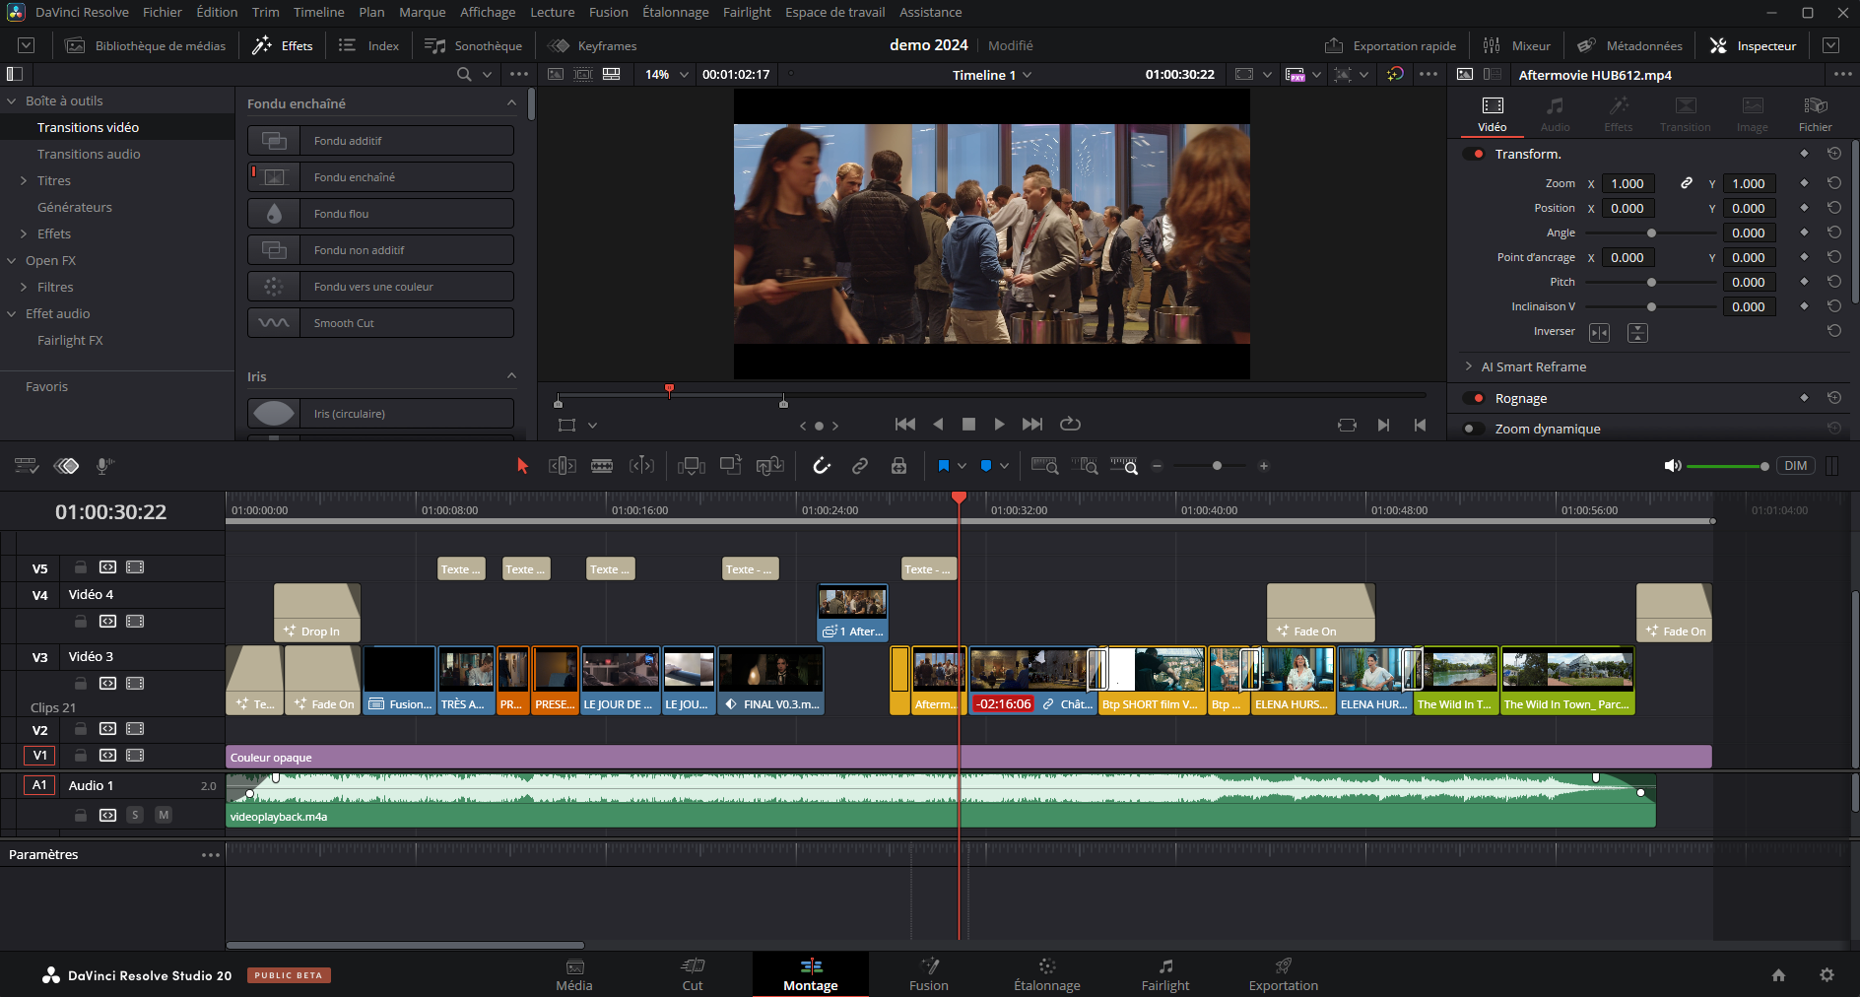The image size is (1860, 997).
Task: Mute Audio 1 track with M button
Action: pos(164,815)
